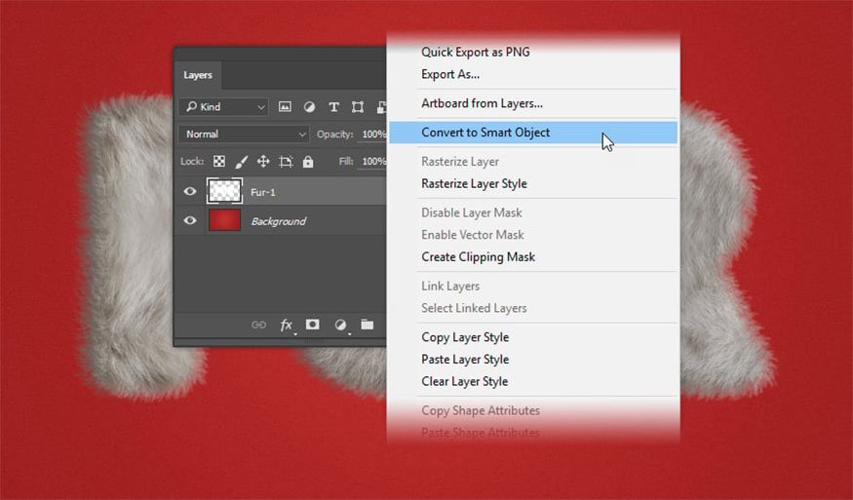Link layers chain icon at panel bottom
Viewport: 853px width, 500px height.
click(258, 325)
